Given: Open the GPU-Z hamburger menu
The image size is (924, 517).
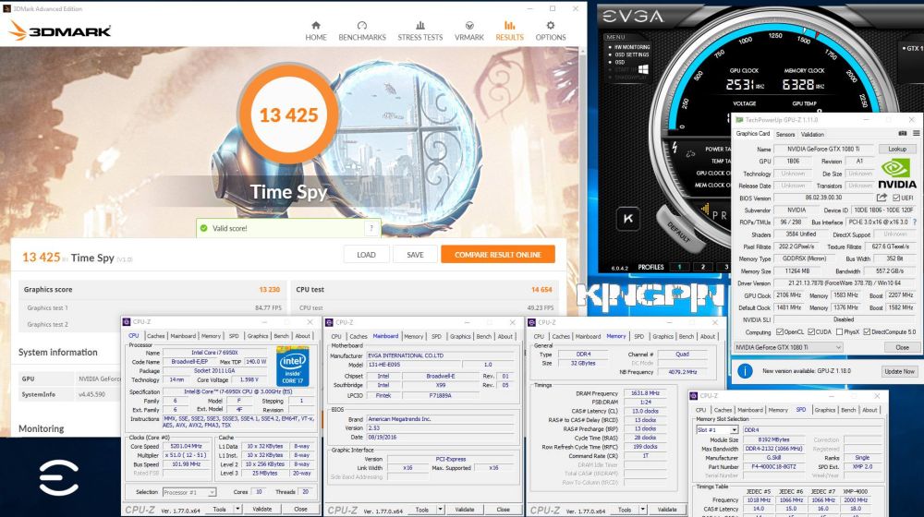Looking at the screenshot, I should point(915,134).
